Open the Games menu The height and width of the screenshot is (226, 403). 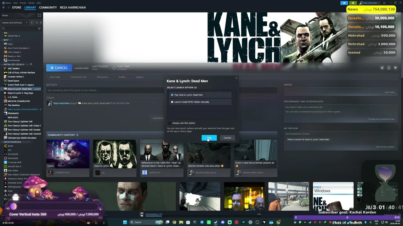click(x=31, y=3)
